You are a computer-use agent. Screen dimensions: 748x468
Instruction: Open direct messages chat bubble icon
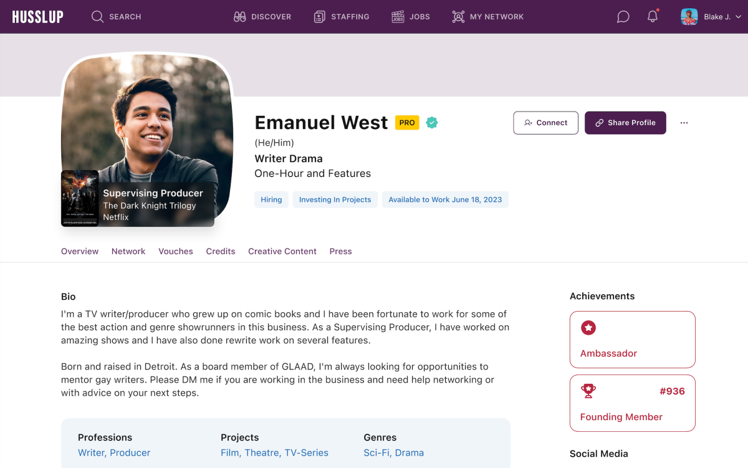[622, 17]
